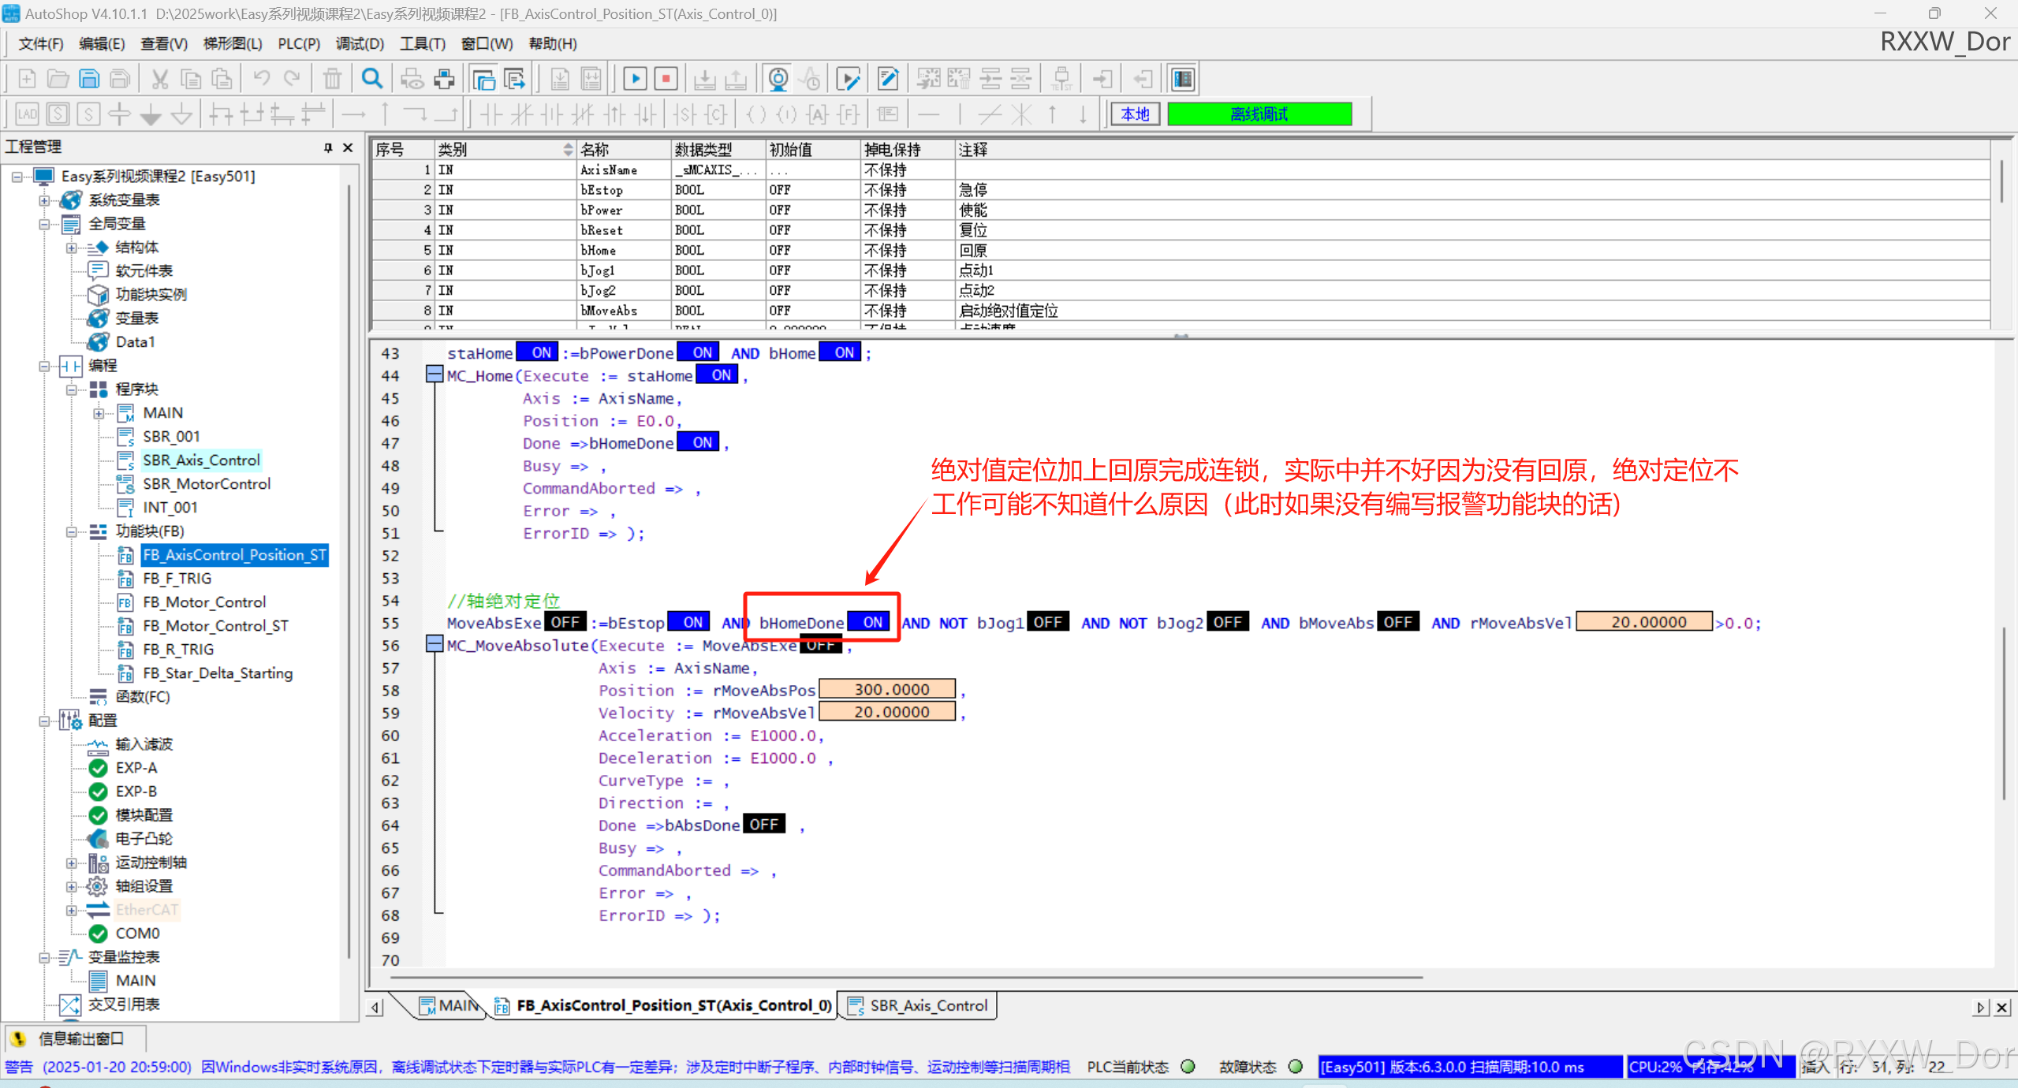Screen dimensions: 2018x1088
Task: Open the 调试(D) menu
Action: tap(359, 43)
